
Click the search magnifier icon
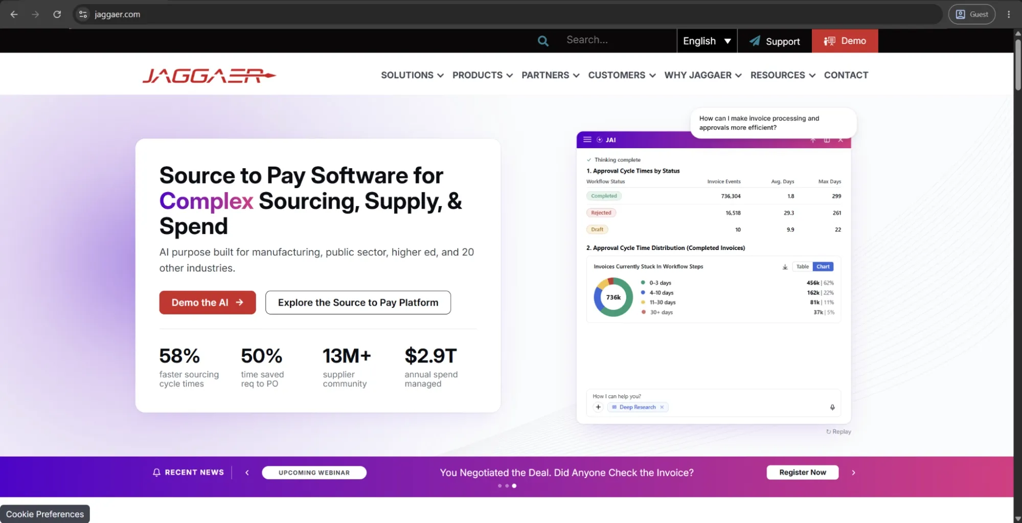coord(543,41)
